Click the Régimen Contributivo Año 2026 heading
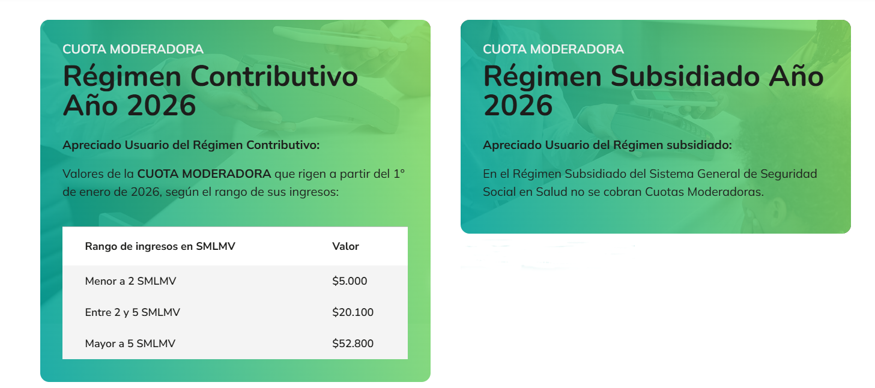Screen dimensions: 875x388 pyautogui.click(x=211, y=91)
